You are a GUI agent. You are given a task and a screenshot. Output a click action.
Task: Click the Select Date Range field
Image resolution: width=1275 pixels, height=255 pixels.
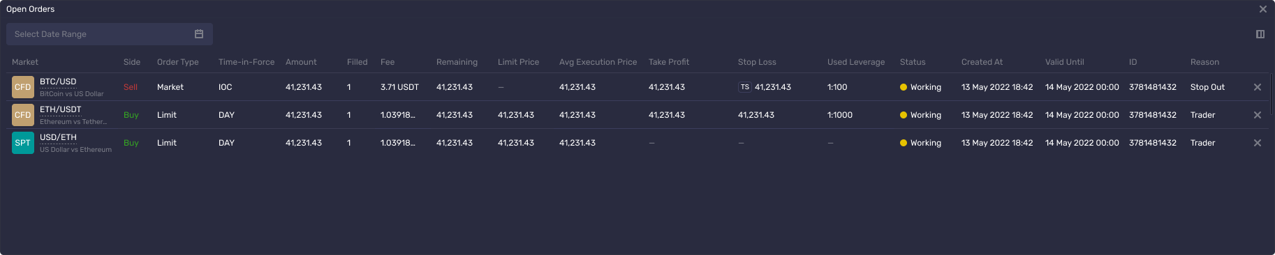(110, 34)
